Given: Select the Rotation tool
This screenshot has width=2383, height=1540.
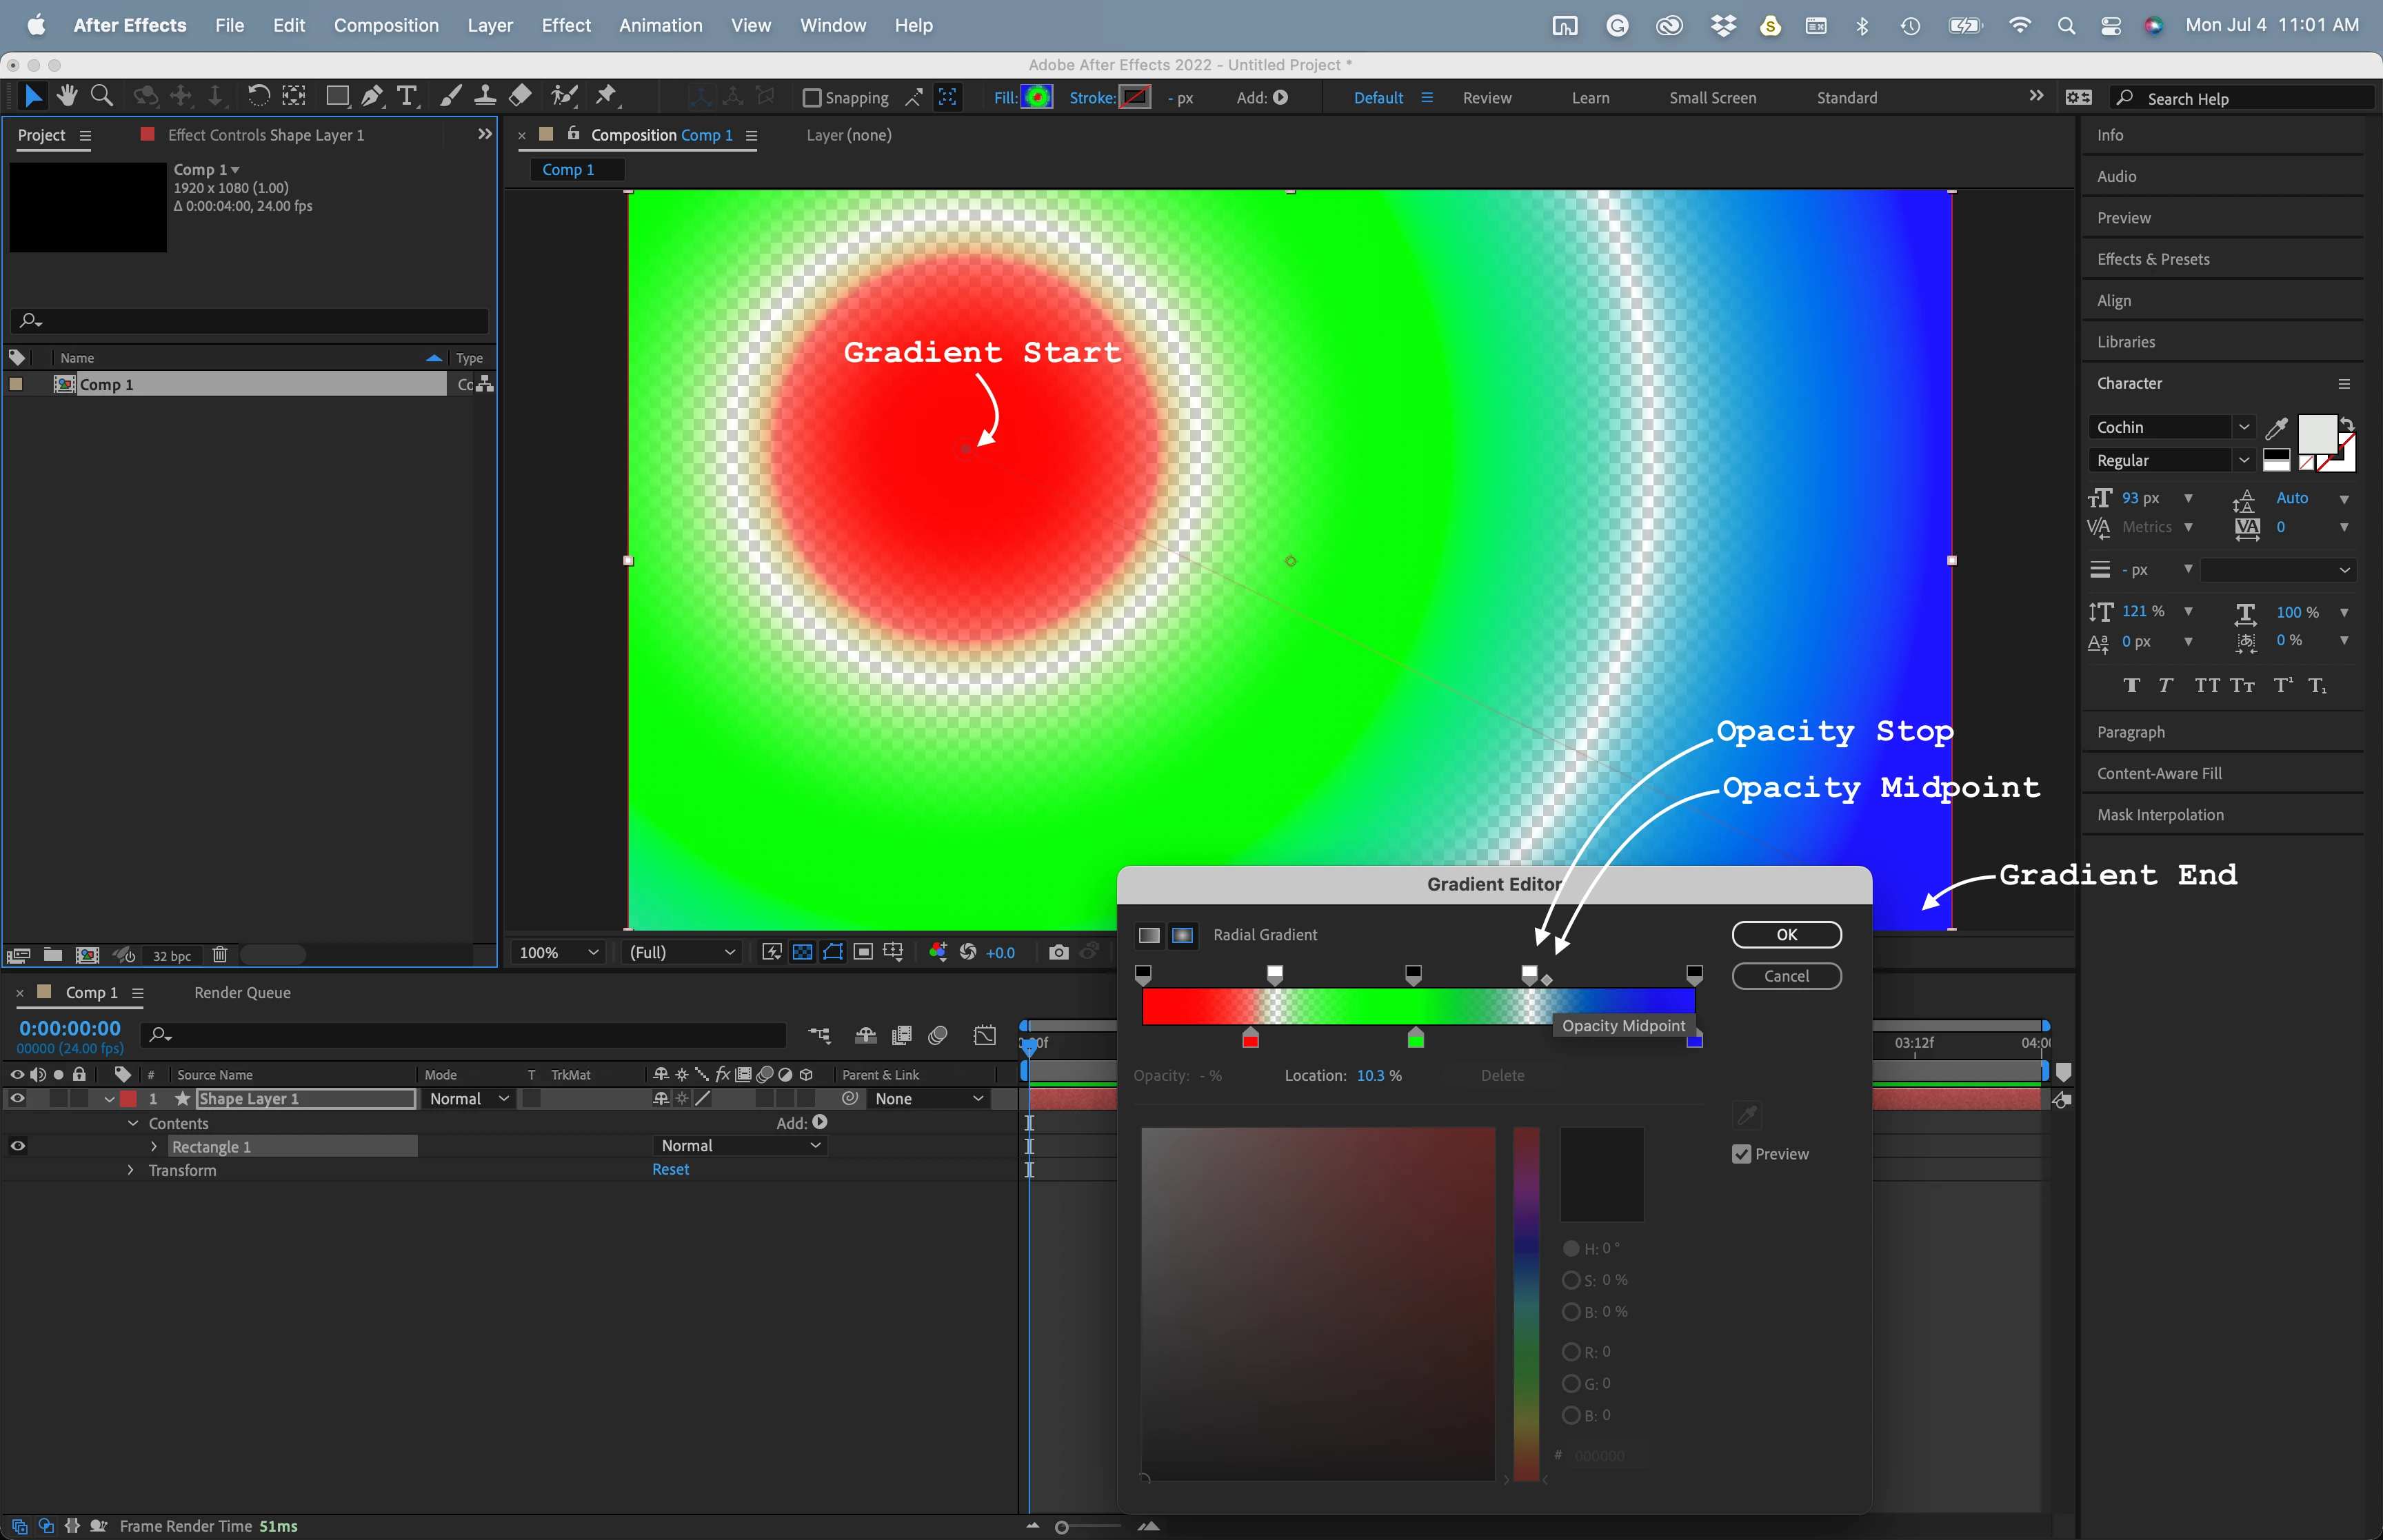Looking at the screenshot, I should [258, 96].
